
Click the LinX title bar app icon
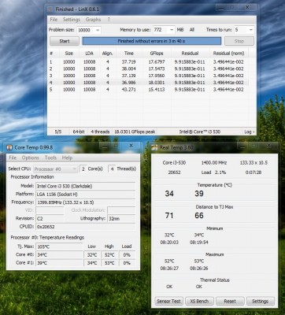tap(50, 9)
